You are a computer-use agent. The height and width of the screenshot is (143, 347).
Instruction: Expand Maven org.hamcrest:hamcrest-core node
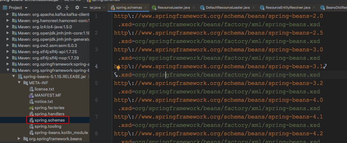8,21
